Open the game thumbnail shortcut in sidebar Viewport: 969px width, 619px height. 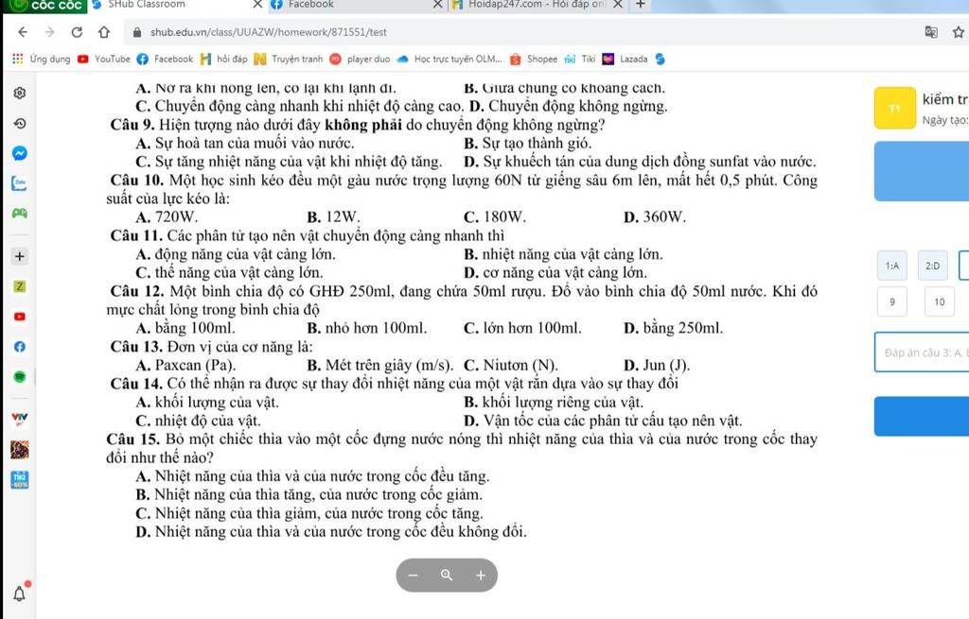pyautogui.click(x=20, y=449)
